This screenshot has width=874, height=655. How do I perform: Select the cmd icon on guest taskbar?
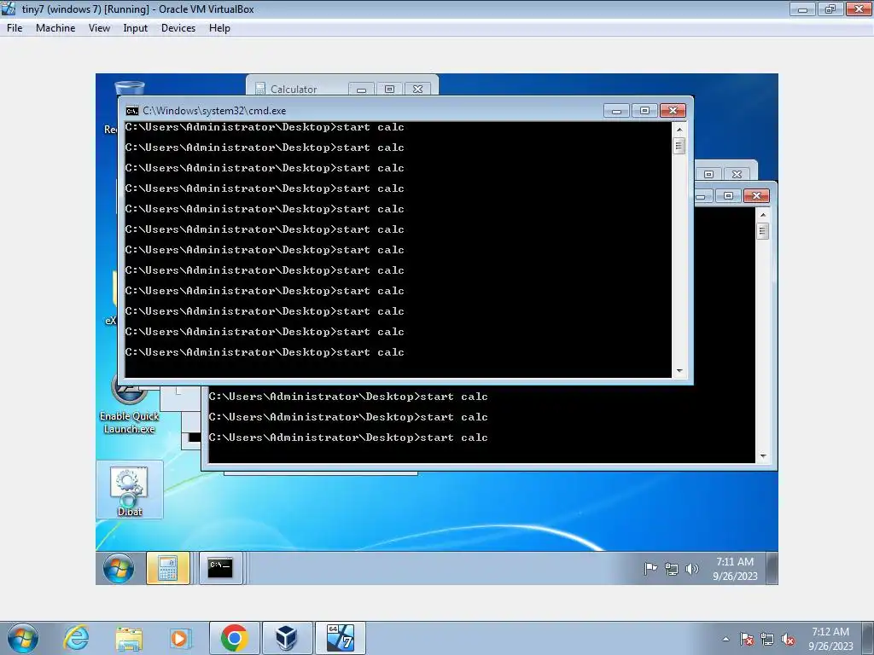[220, 568]
